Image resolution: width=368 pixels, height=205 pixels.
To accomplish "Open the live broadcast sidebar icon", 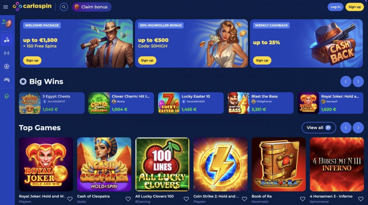I will [x=7, y=53].
